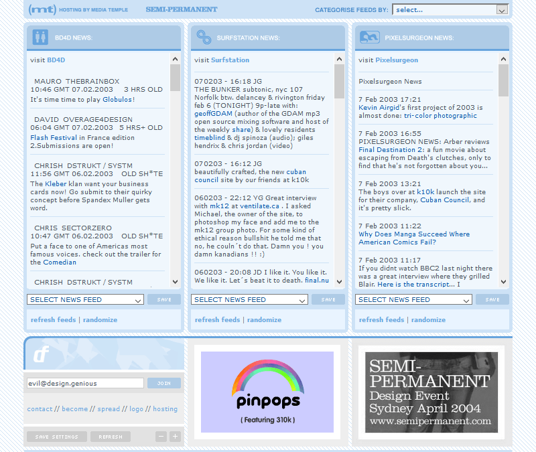The image size is (536, 452).
Task: Open the Flash Festival link
Action: click(54, 138)
